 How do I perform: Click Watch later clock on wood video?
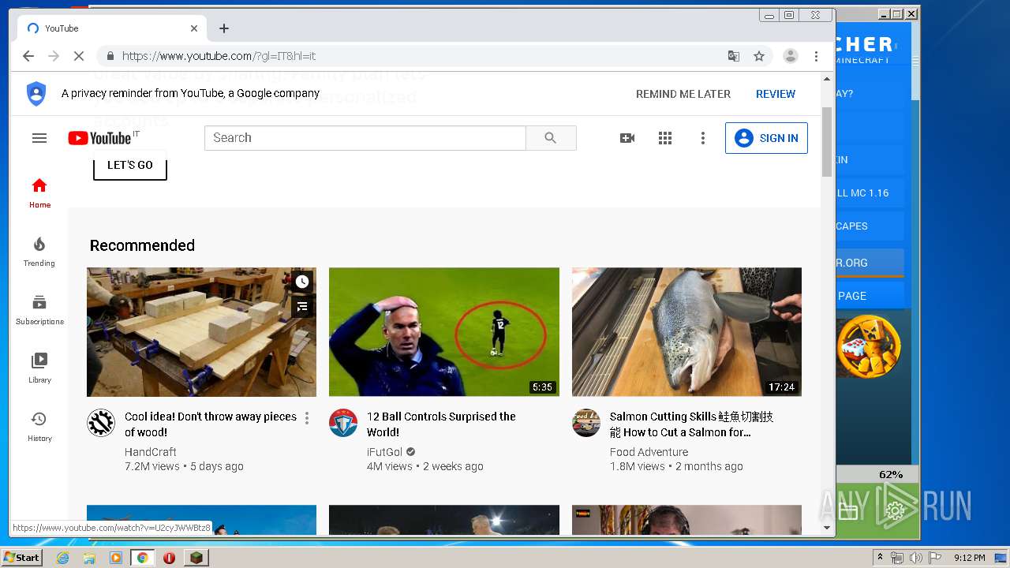tap(302, 282)
